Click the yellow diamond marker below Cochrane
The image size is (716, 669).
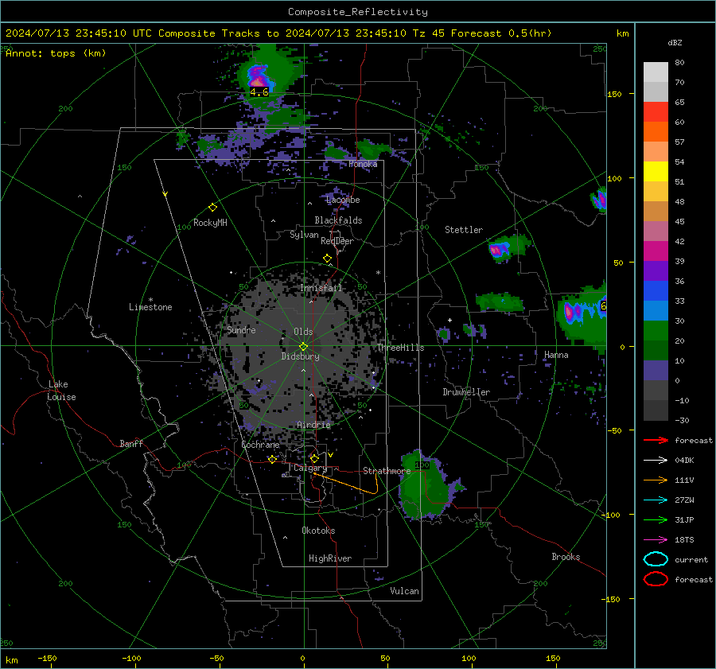272,459
